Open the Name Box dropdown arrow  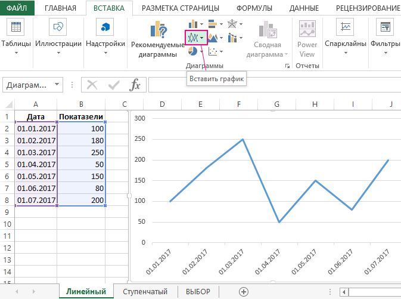pyautogui.click(x=57, y=85)
